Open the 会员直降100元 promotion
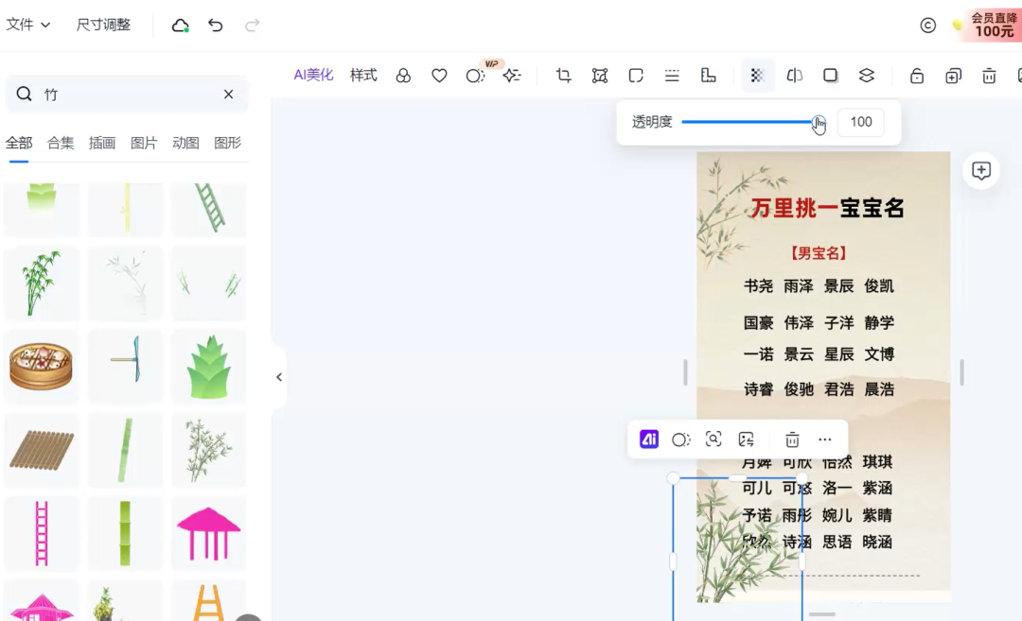Screen dimensions: 1022x621 pos(993,25)
